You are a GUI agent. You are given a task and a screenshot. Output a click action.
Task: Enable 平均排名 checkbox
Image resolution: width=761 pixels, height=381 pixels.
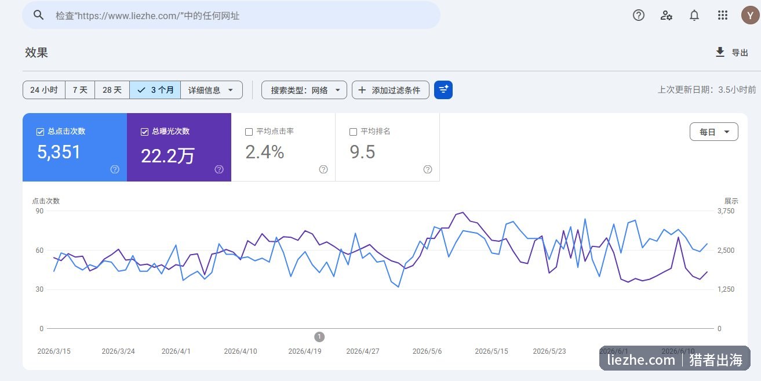(353, 132)
